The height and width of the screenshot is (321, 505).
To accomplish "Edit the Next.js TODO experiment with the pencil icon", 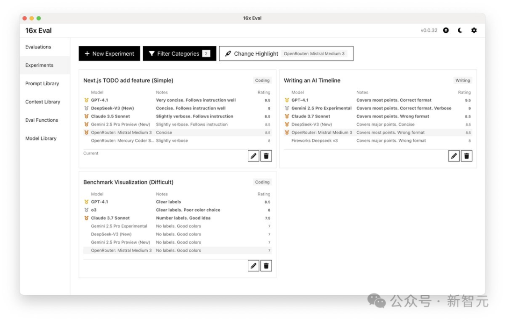I will click(x=253, y=156).
